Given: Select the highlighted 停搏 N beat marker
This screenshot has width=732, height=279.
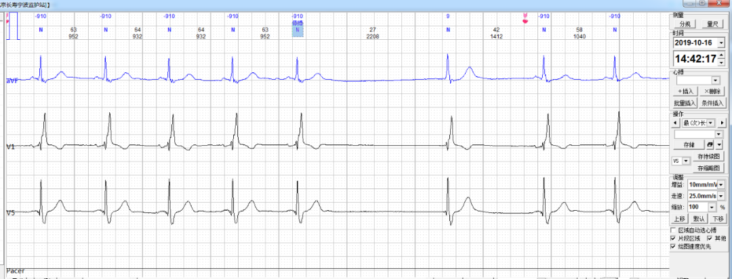Looking at the screenshot, I should 298,30.
